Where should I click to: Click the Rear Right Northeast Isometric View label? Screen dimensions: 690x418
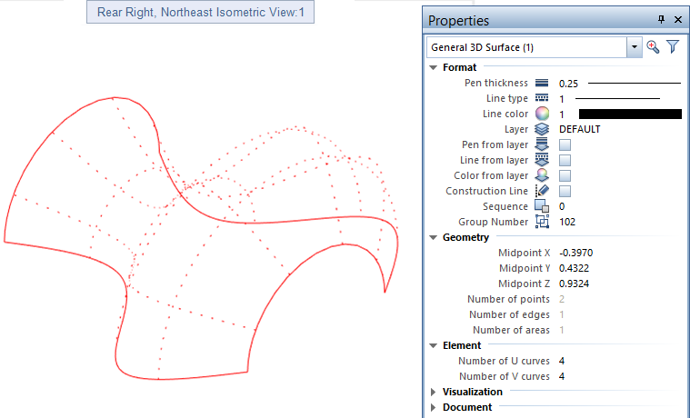(199, 14)
